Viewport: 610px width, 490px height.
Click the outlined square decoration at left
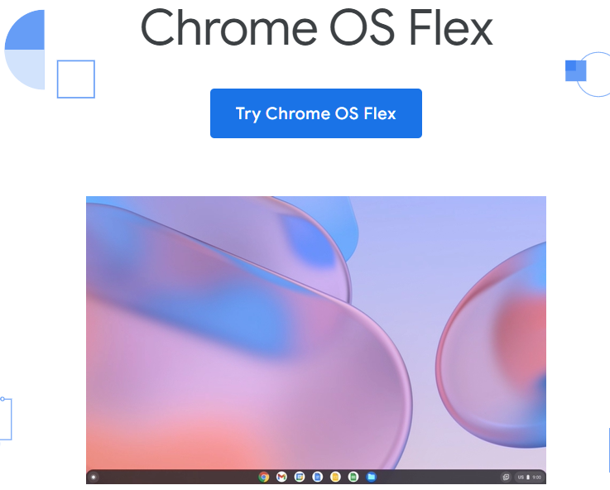coord(76,79)
